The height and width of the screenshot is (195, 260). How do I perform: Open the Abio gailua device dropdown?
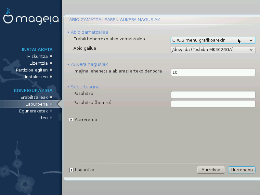213,50
